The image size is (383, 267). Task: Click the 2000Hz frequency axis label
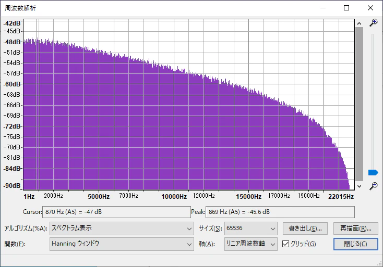click(53, 196)
